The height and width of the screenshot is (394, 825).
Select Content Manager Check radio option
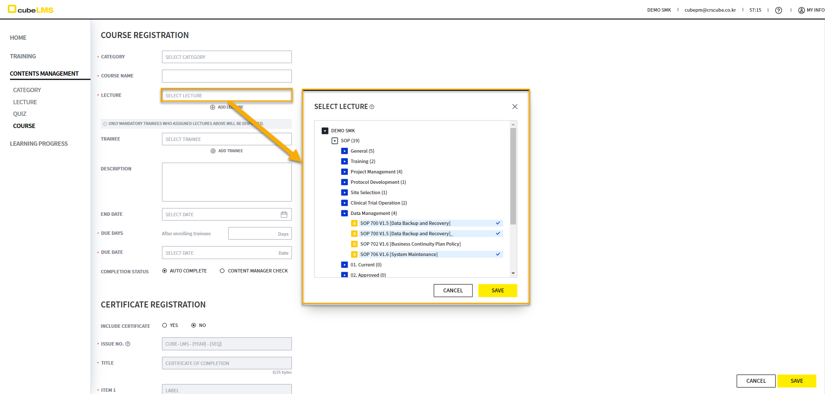click(222, 271)
